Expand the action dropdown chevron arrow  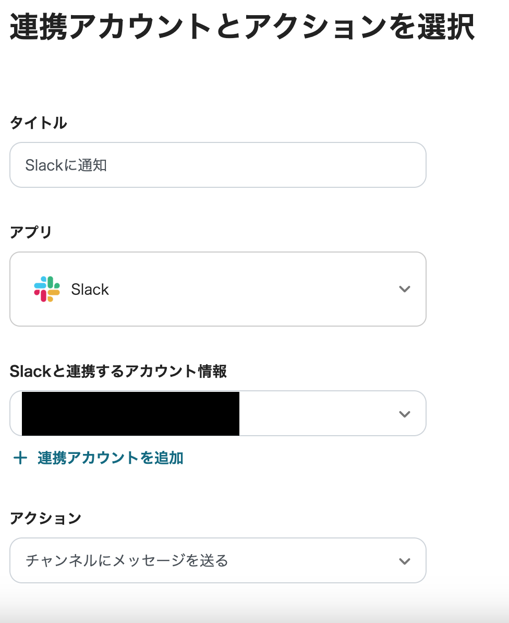pos(404,561)
